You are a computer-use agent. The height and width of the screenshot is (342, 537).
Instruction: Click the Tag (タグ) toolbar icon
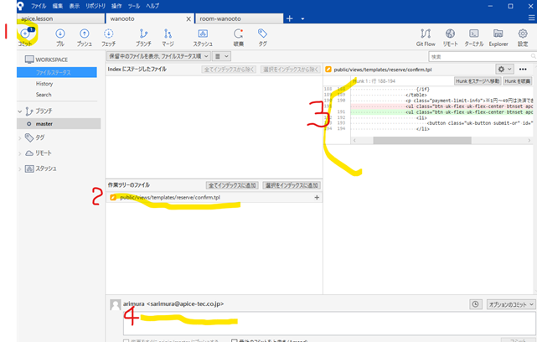[262, 34]
